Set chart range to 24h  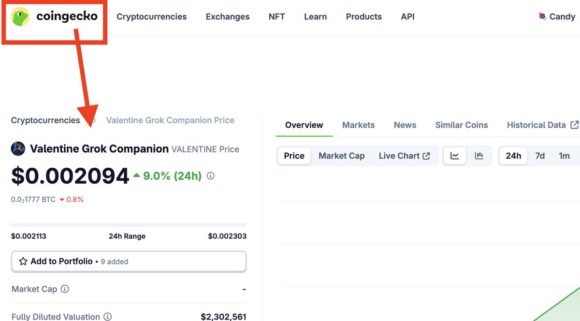[513, 156]
